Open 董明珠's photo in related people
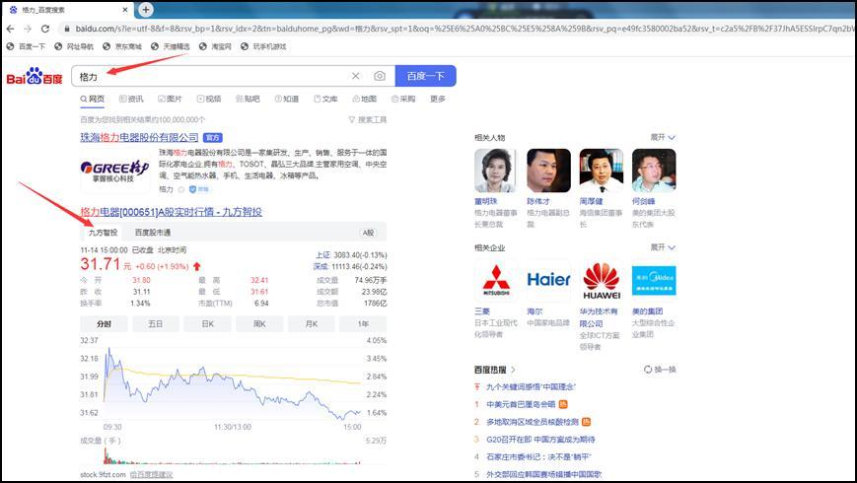This screenshot has width=857, height=483. 496,171
